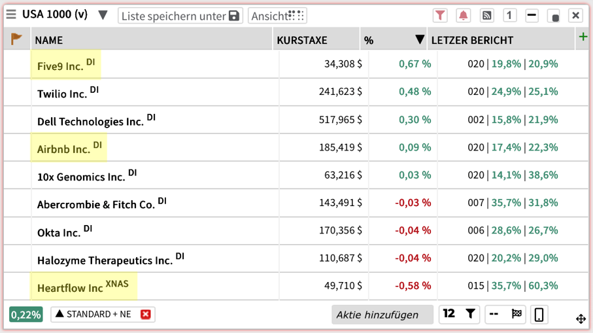
Task: Toggle the % column sort arrow
Action: pos(419,39)
